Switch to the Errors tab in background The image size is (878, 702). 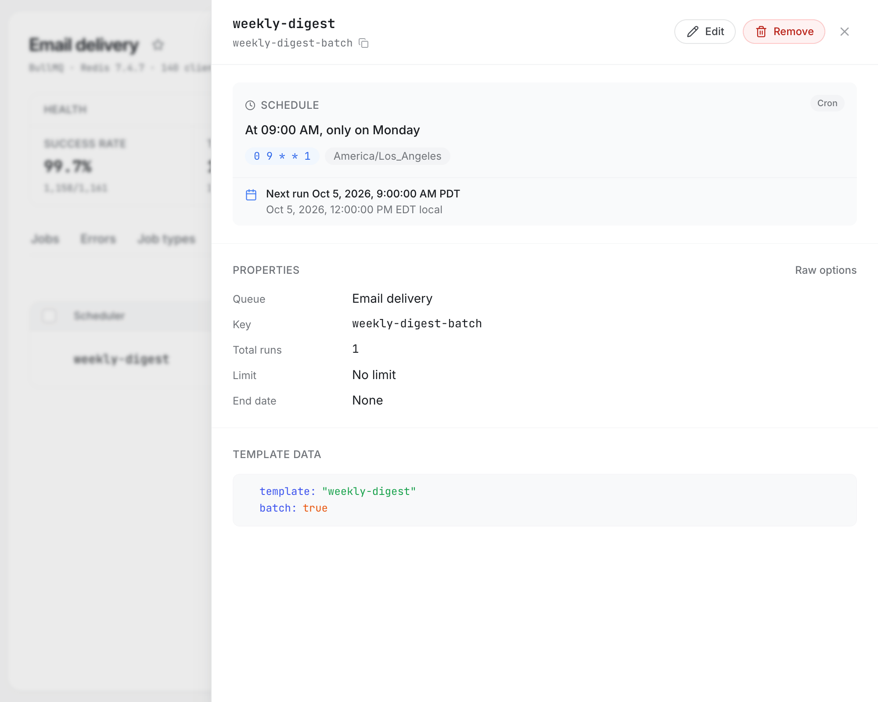point(98,239)
